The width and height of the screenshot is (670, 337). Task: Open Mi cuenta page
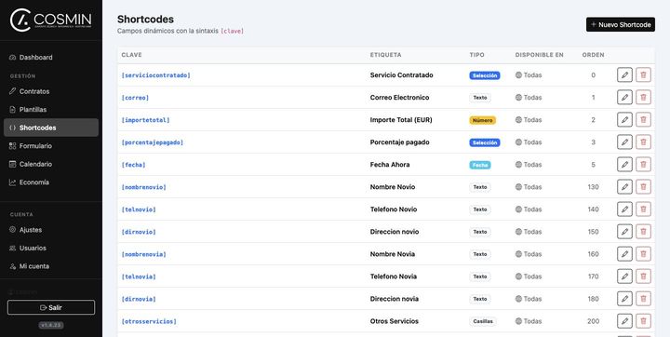(51, 266)
